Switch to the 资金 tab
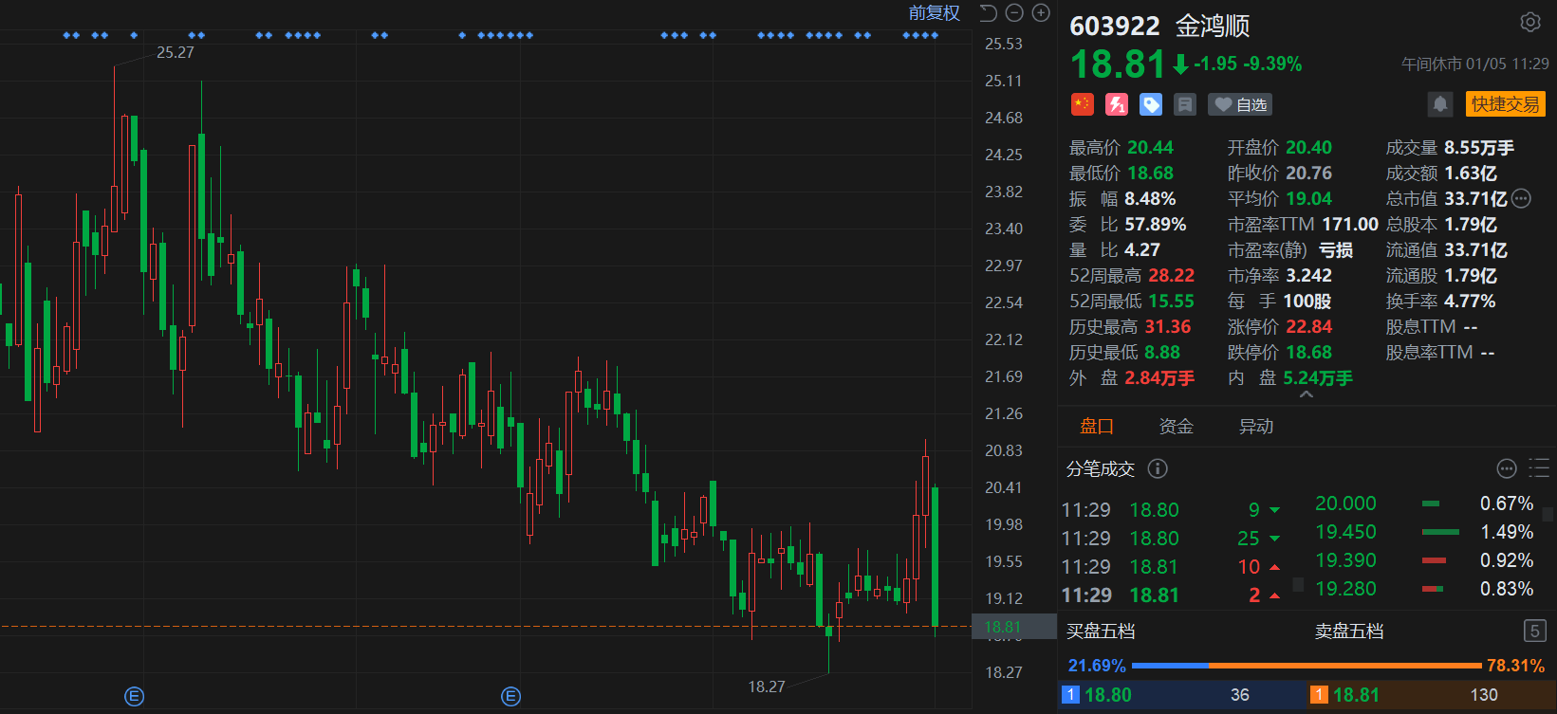1557x714 pixels. [x=1176, y=427]
